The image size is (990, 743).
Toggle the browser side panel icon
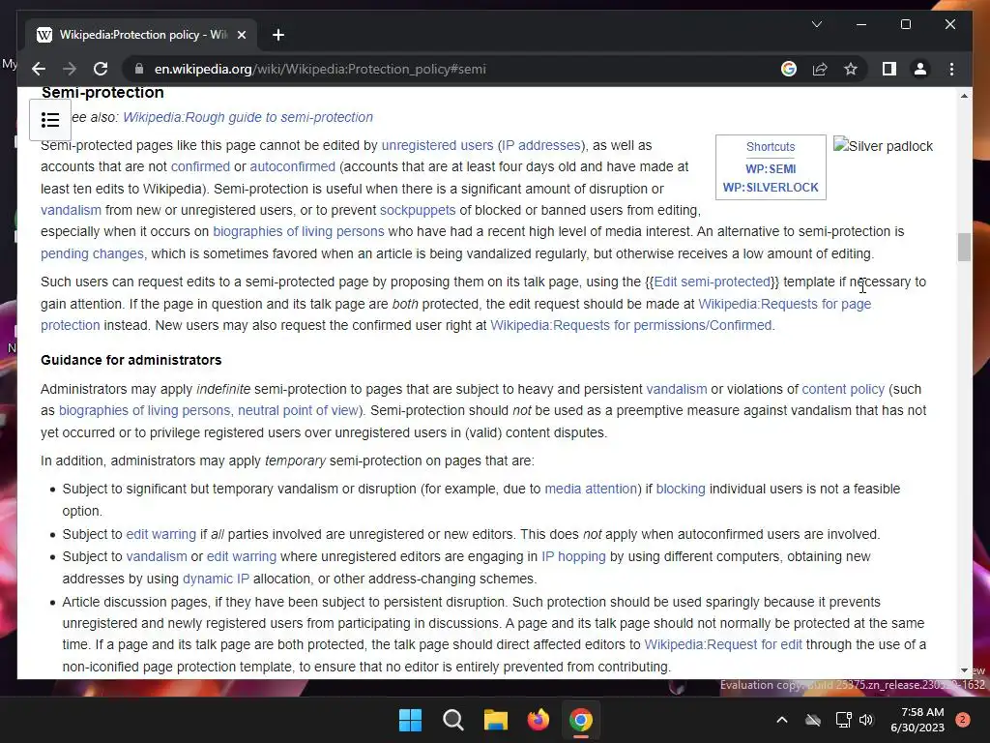(889, 69)
